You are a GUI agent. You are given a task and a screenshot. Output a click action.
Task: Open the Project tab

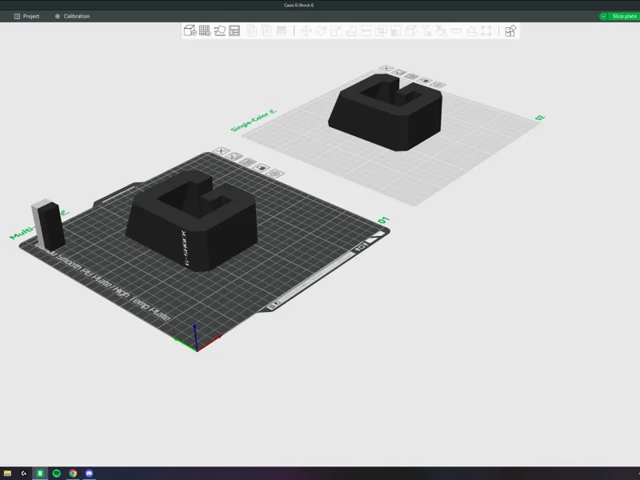tap(26, 16)
